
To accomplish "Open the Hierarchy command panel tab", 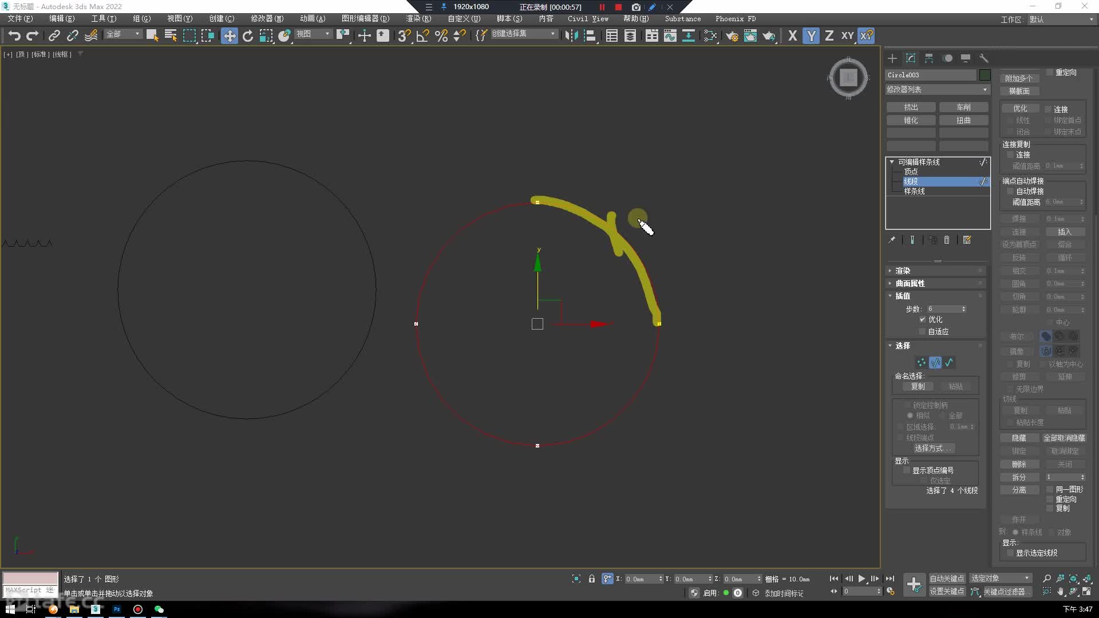I will [929, 58].
